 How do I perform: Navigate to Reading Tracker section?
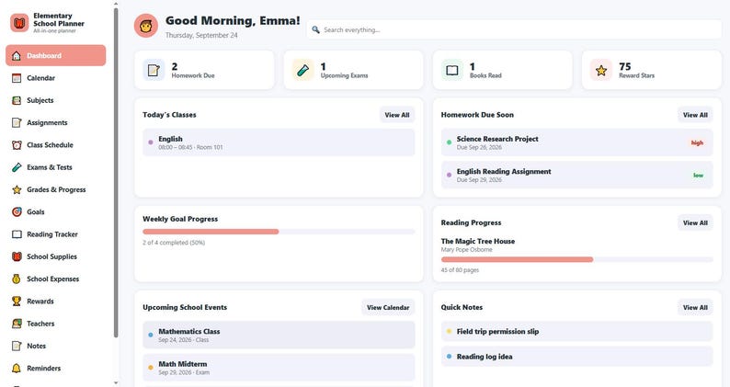click(x=56, y=234)
